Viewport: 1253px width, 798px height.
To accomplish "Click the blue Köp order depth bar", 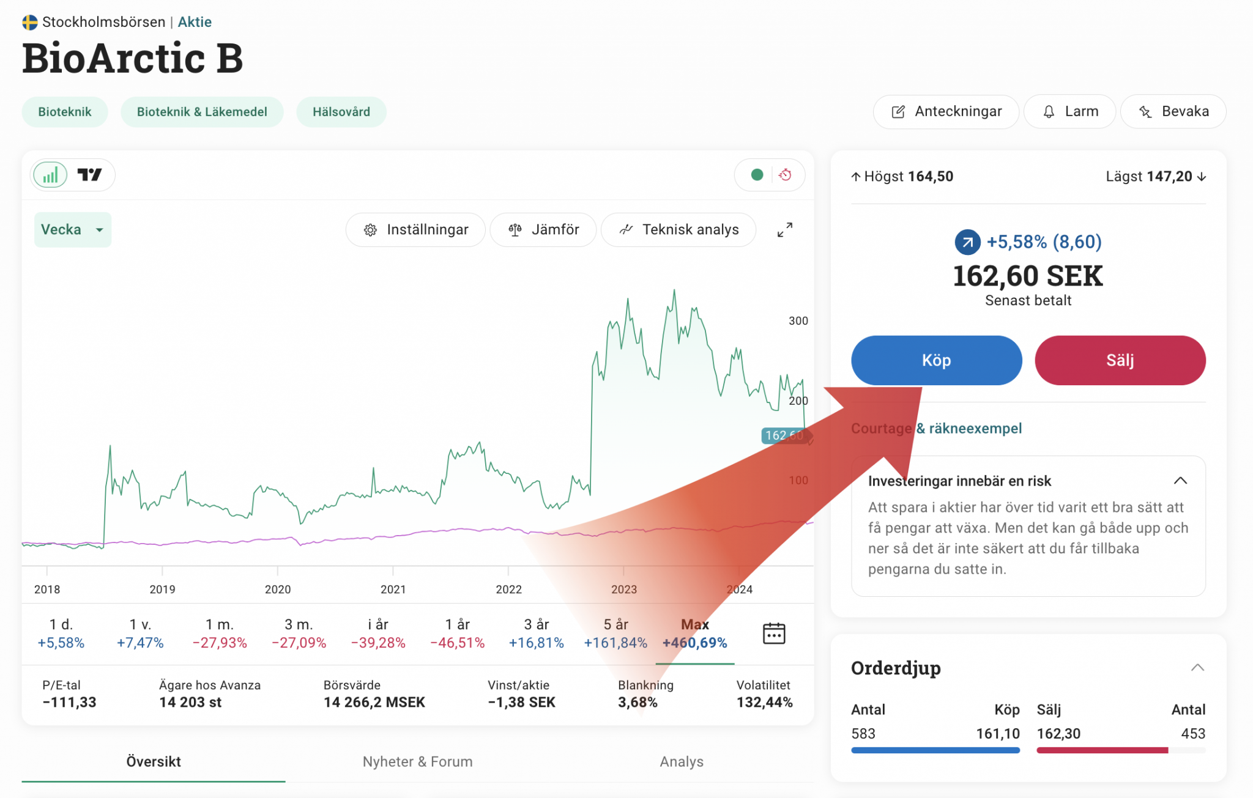I will [935, 750].
